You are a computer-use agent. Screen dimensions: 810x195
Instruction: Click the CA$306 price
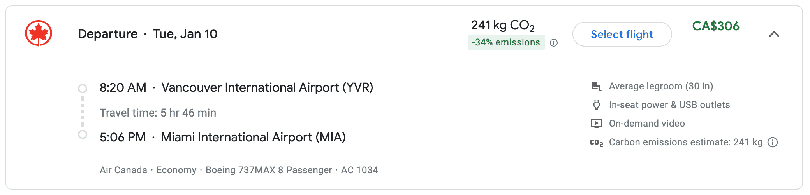[x=716, y=26]
